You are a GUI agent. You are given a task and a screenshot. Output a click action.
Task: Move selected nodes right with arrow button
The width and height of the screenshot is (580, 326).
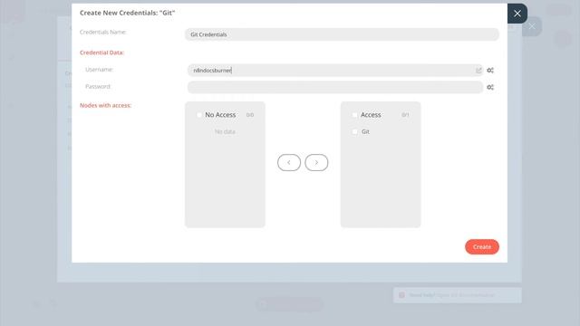pos(316,163)
